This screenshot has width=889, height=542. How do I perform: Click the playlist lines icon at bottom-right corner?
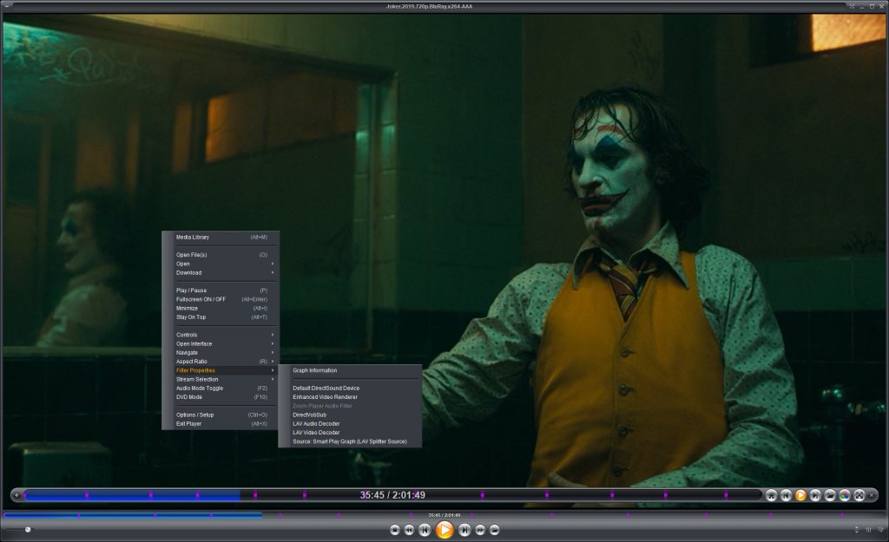879,530
